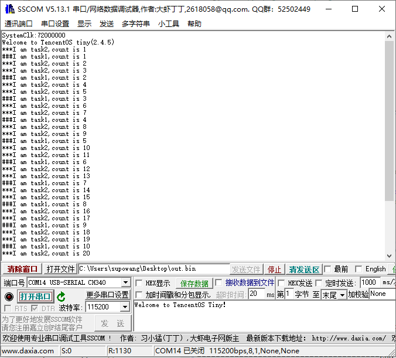396x358 pixels.
Task: Click the red port status indicator light
Action: (9, 296)
